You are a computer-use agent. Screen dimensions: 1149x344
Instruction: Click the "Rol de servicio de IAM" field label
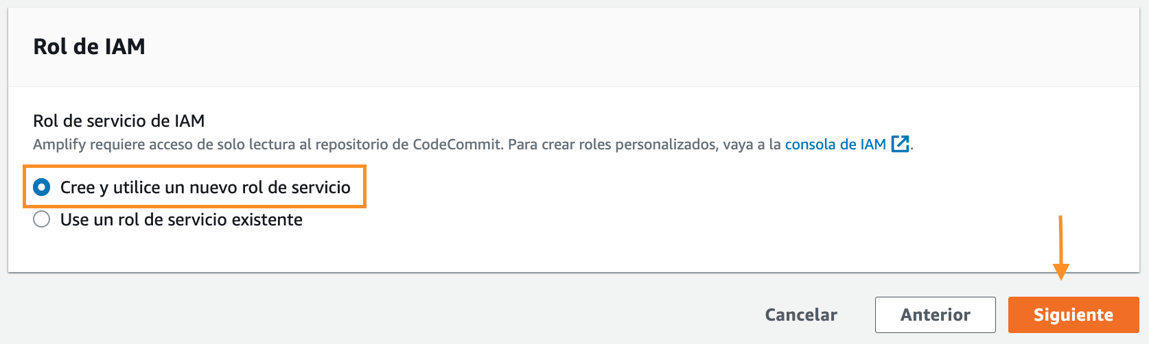[x=119, y=121]
